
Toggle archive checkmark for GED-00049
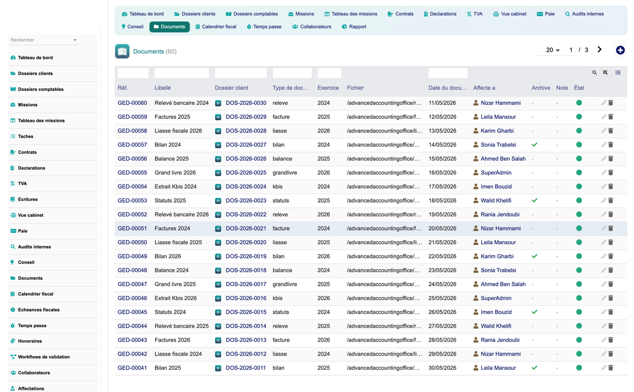click(535, 256)
